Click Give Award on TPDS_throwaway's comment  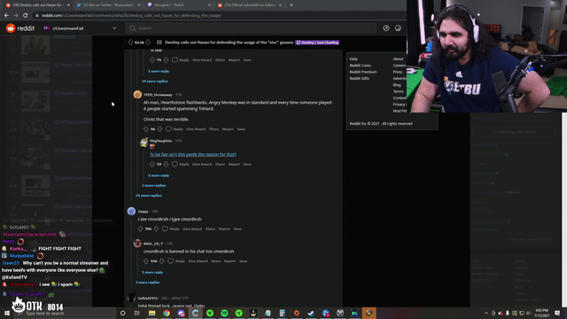coord(196,129)
